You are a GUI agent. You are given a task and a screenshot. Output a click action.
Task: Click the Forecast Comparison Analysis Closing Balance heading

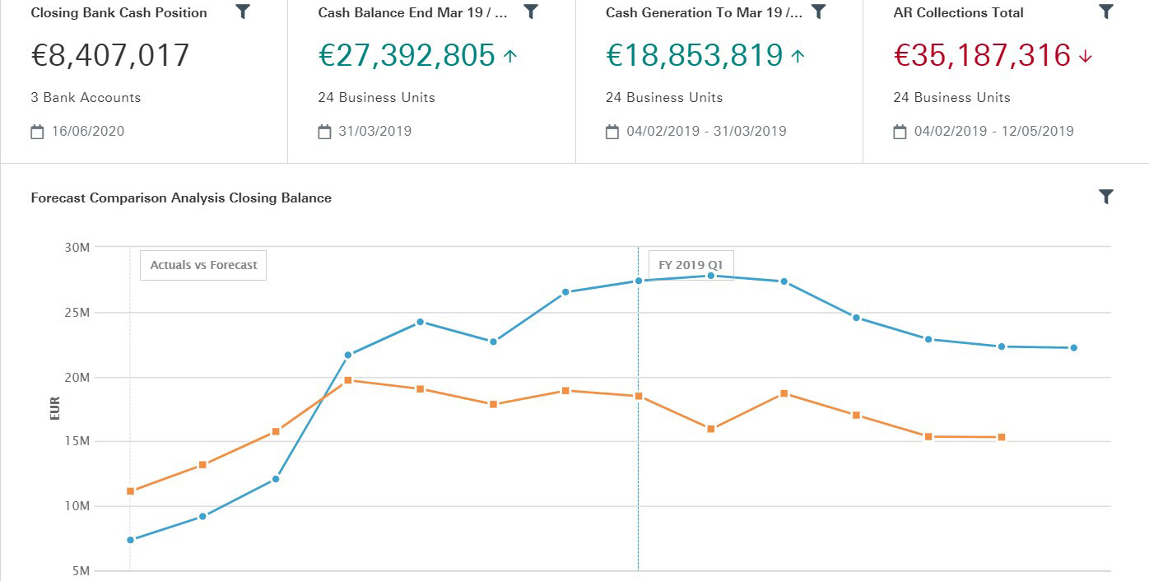pyautogui.click(x=180, y=198)
